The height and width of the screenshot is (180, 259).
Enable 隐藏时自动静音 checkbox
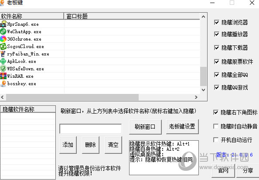pos(216,126)
